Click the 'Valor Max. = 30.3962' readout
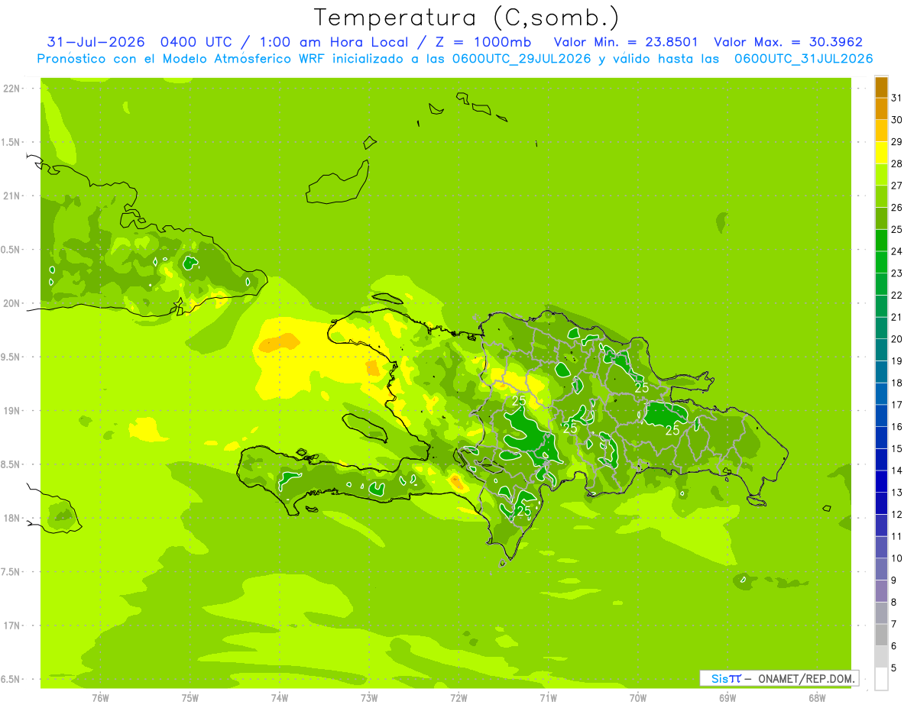This screenshot has width=917, height=708. pyautogui.click(x=788, y=42)
